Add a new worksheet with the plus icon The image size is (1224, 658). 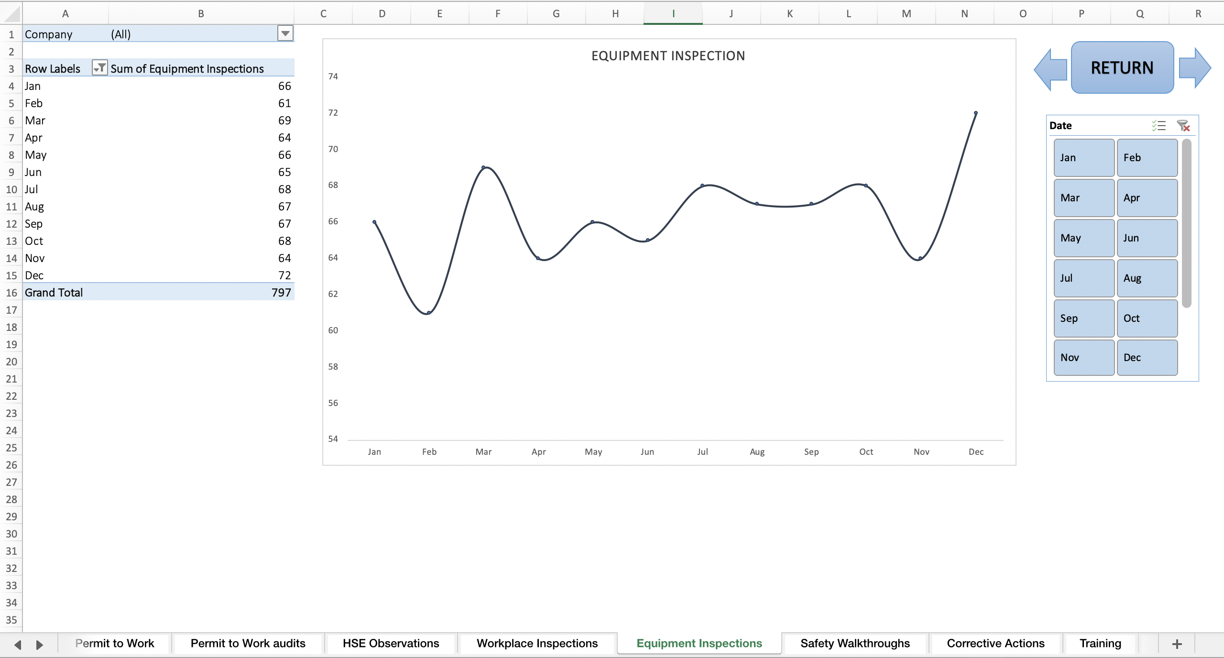[x=1177, y=643]
